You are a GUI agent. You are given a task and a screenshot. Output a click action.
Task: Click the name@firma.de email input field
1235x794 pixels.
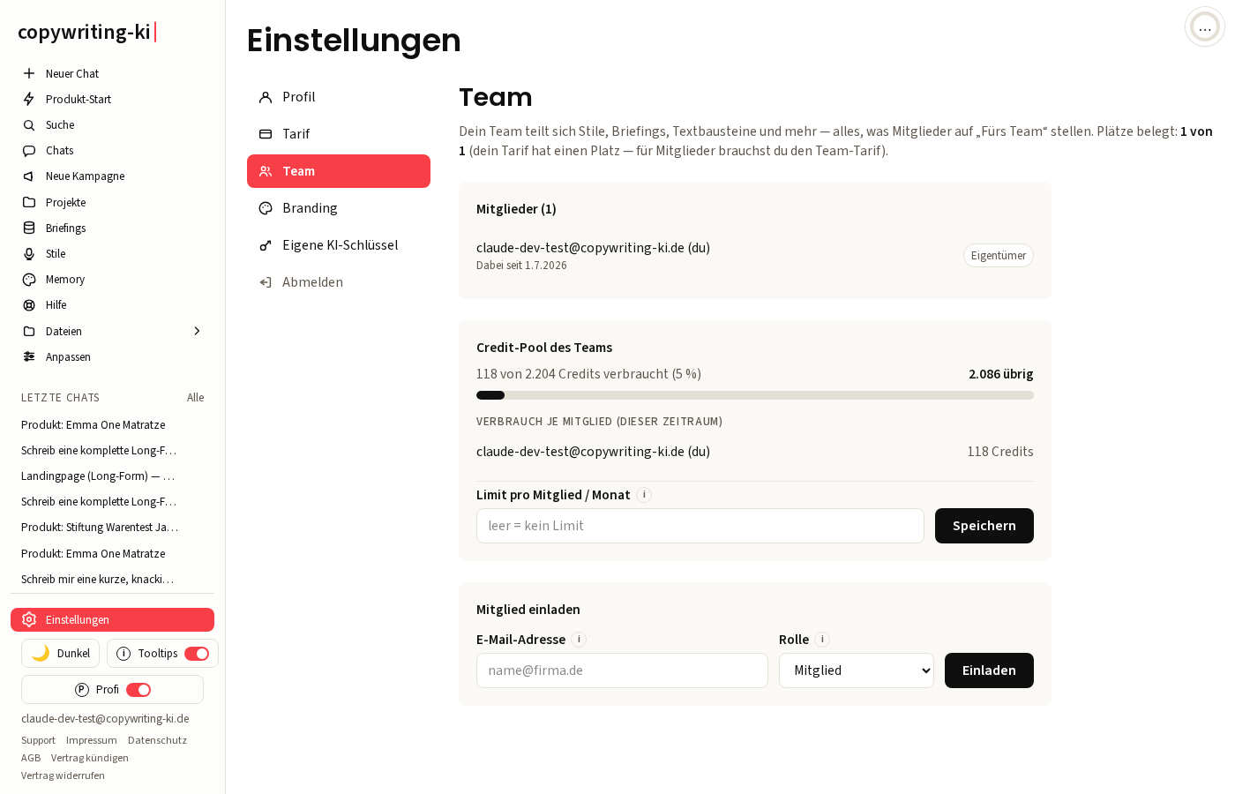(x=622, y=670)
